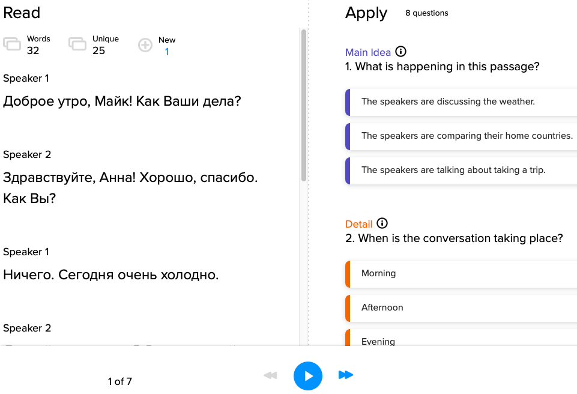
Task: Click the New words plus icon
Action: (145, 44)
